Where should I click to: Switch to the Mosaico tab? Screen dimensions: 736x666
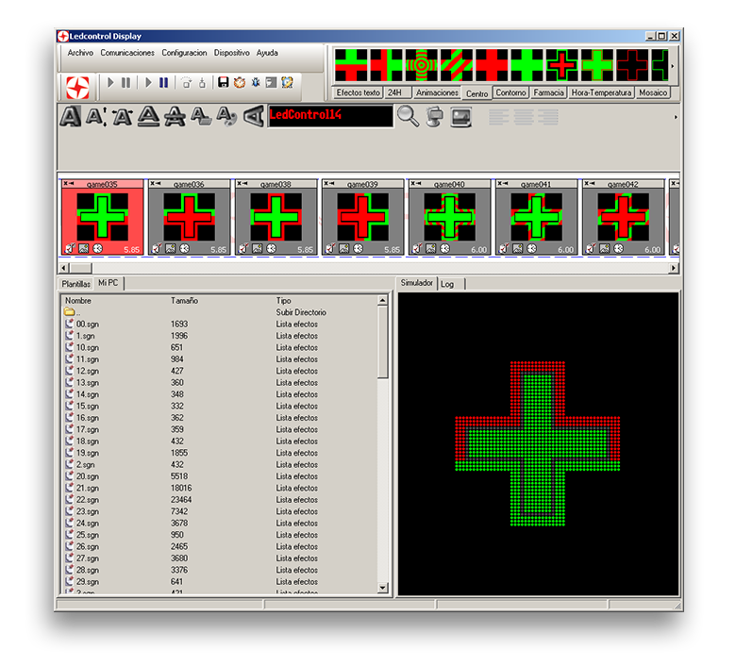pyautogui.click(x=653, y=93)
